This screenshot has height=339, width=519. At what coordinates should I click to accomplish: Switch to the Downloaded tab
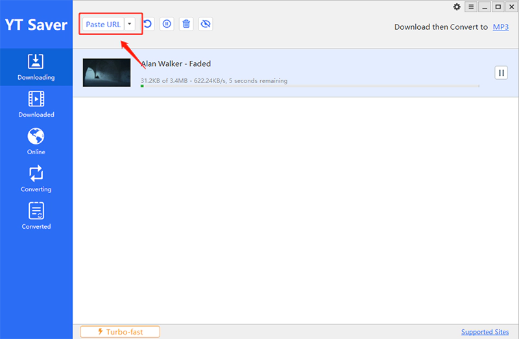click(x=36, y=104)
